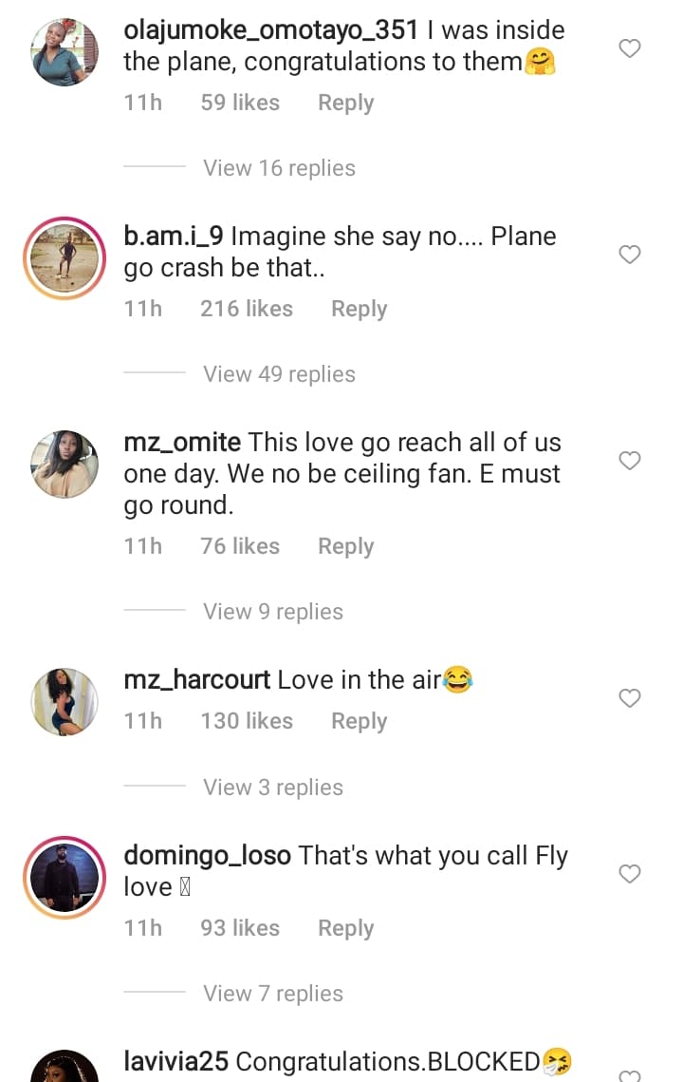View the 130 likes on mz_harcourt's comment
This screenshot has height=1082, width=683.
point(247,721)
